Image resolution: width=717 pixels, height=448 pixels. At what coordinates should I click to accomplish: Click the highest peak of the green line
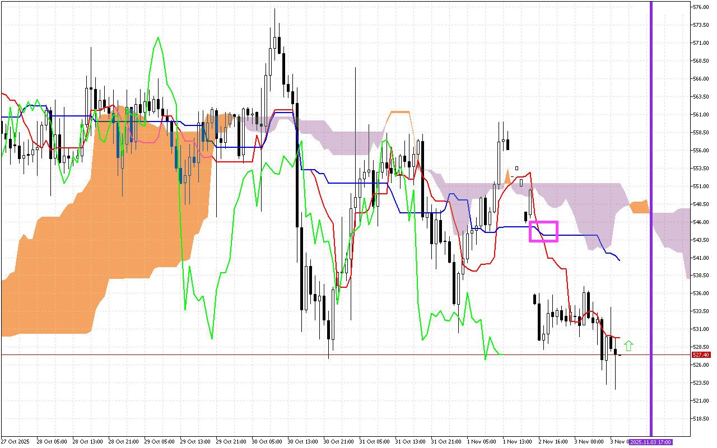[158, 38]
